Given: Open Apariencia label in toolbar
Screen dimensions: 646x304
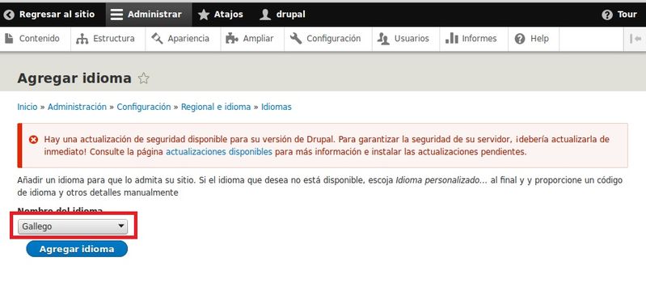Looking at the screenshot, I should [188, 39].
